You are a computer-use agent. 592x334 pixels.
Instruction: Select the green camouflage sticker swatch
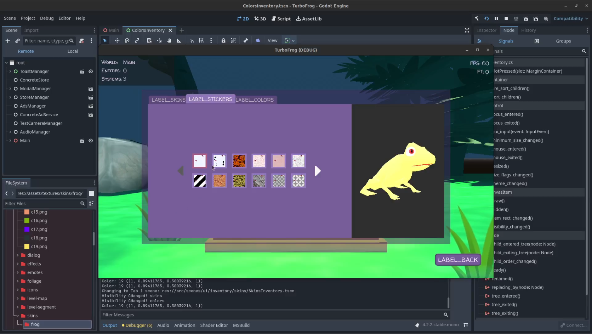[x=239, y=181]
